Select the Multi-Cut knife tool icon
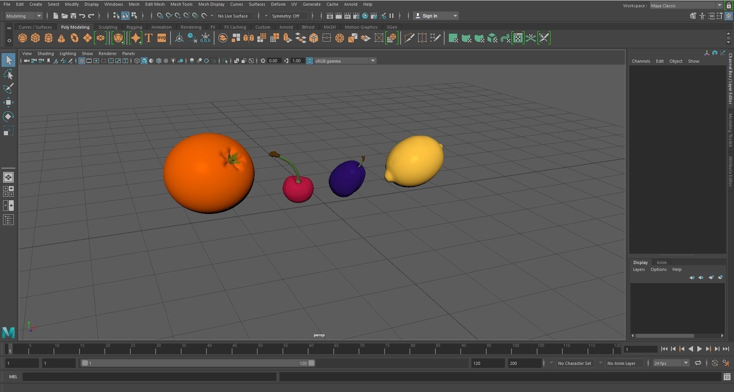Screen dimensions: 734x392 (x=409, y=38)
